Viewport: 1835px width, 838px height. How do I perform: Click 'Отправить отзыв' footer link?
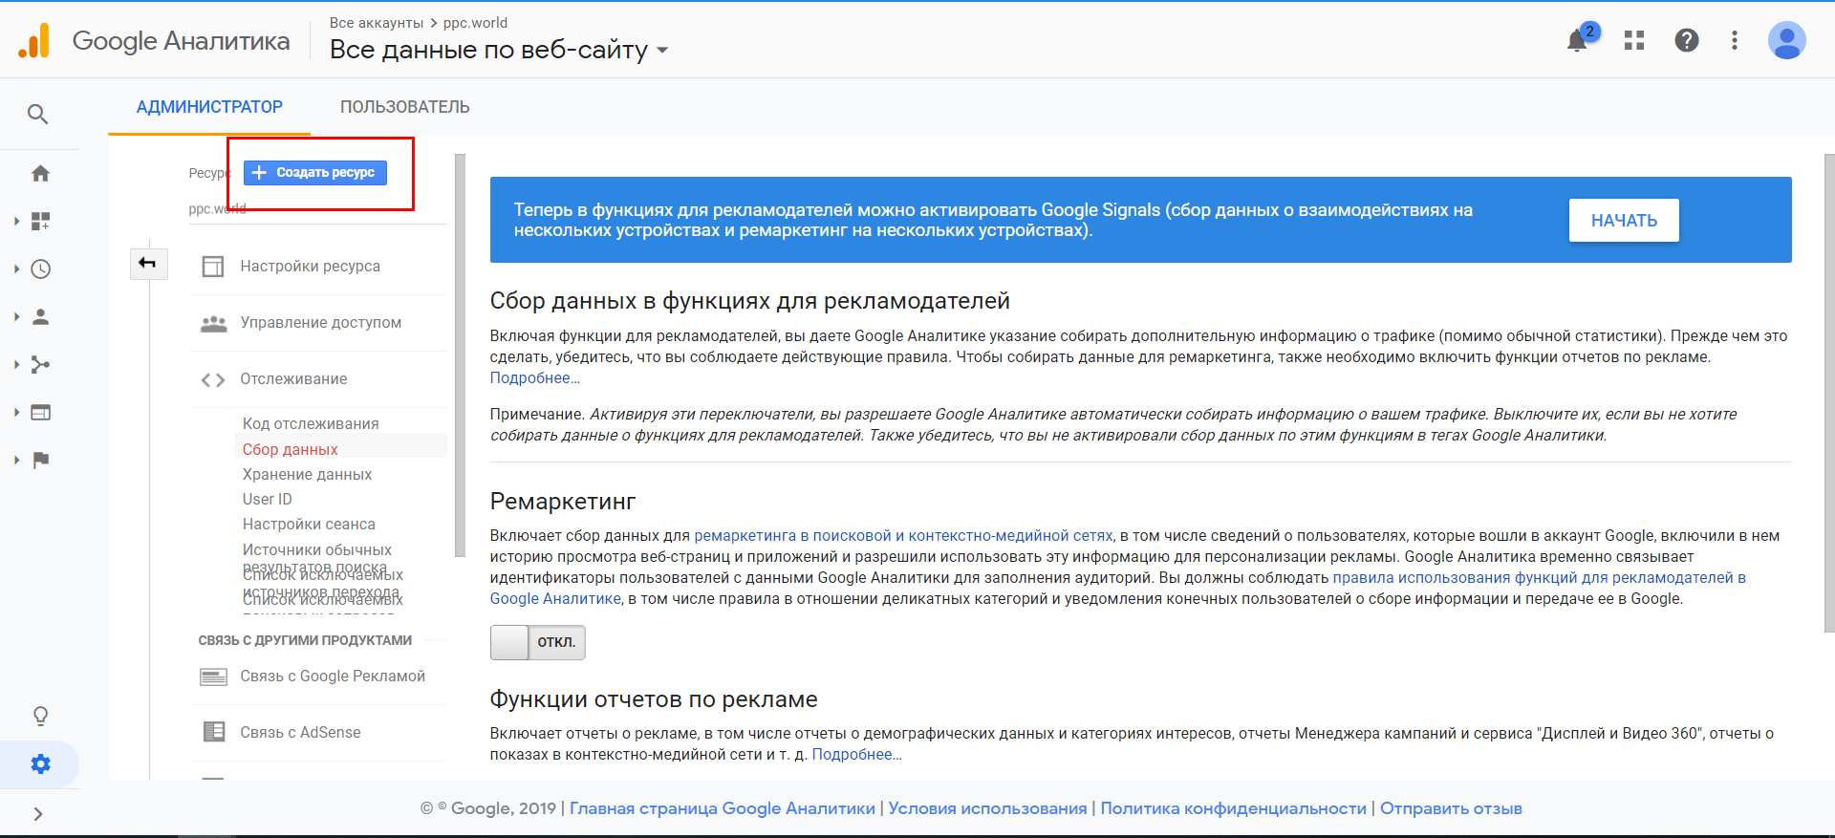click(x=1451, y=808)
